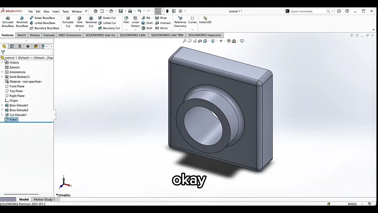
Task: Select the Swept Cut command
Action: point(107,18)
